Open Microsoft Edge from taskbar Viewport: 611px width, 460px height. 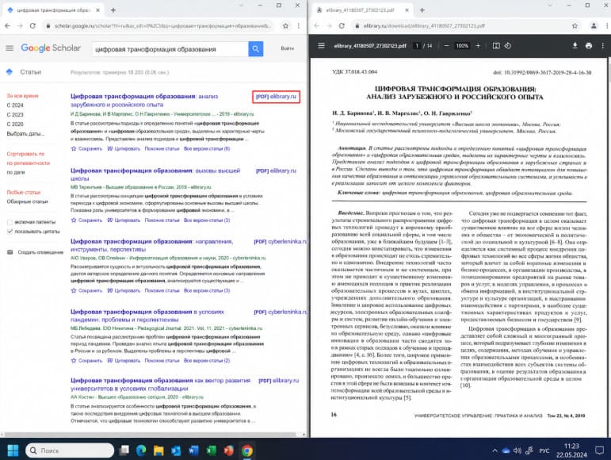tap(141, 450)
